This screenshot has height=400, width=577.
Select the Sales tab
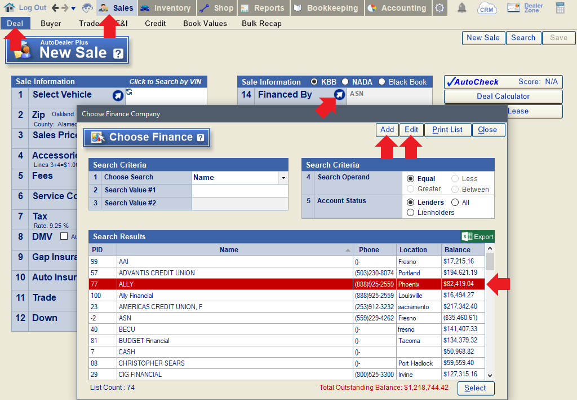pos(117,8)
